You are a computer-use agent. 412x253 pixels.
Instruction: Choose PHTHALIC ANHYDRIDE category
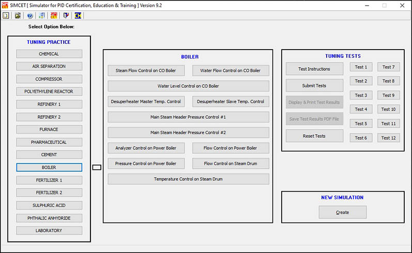tap(49, 218)
